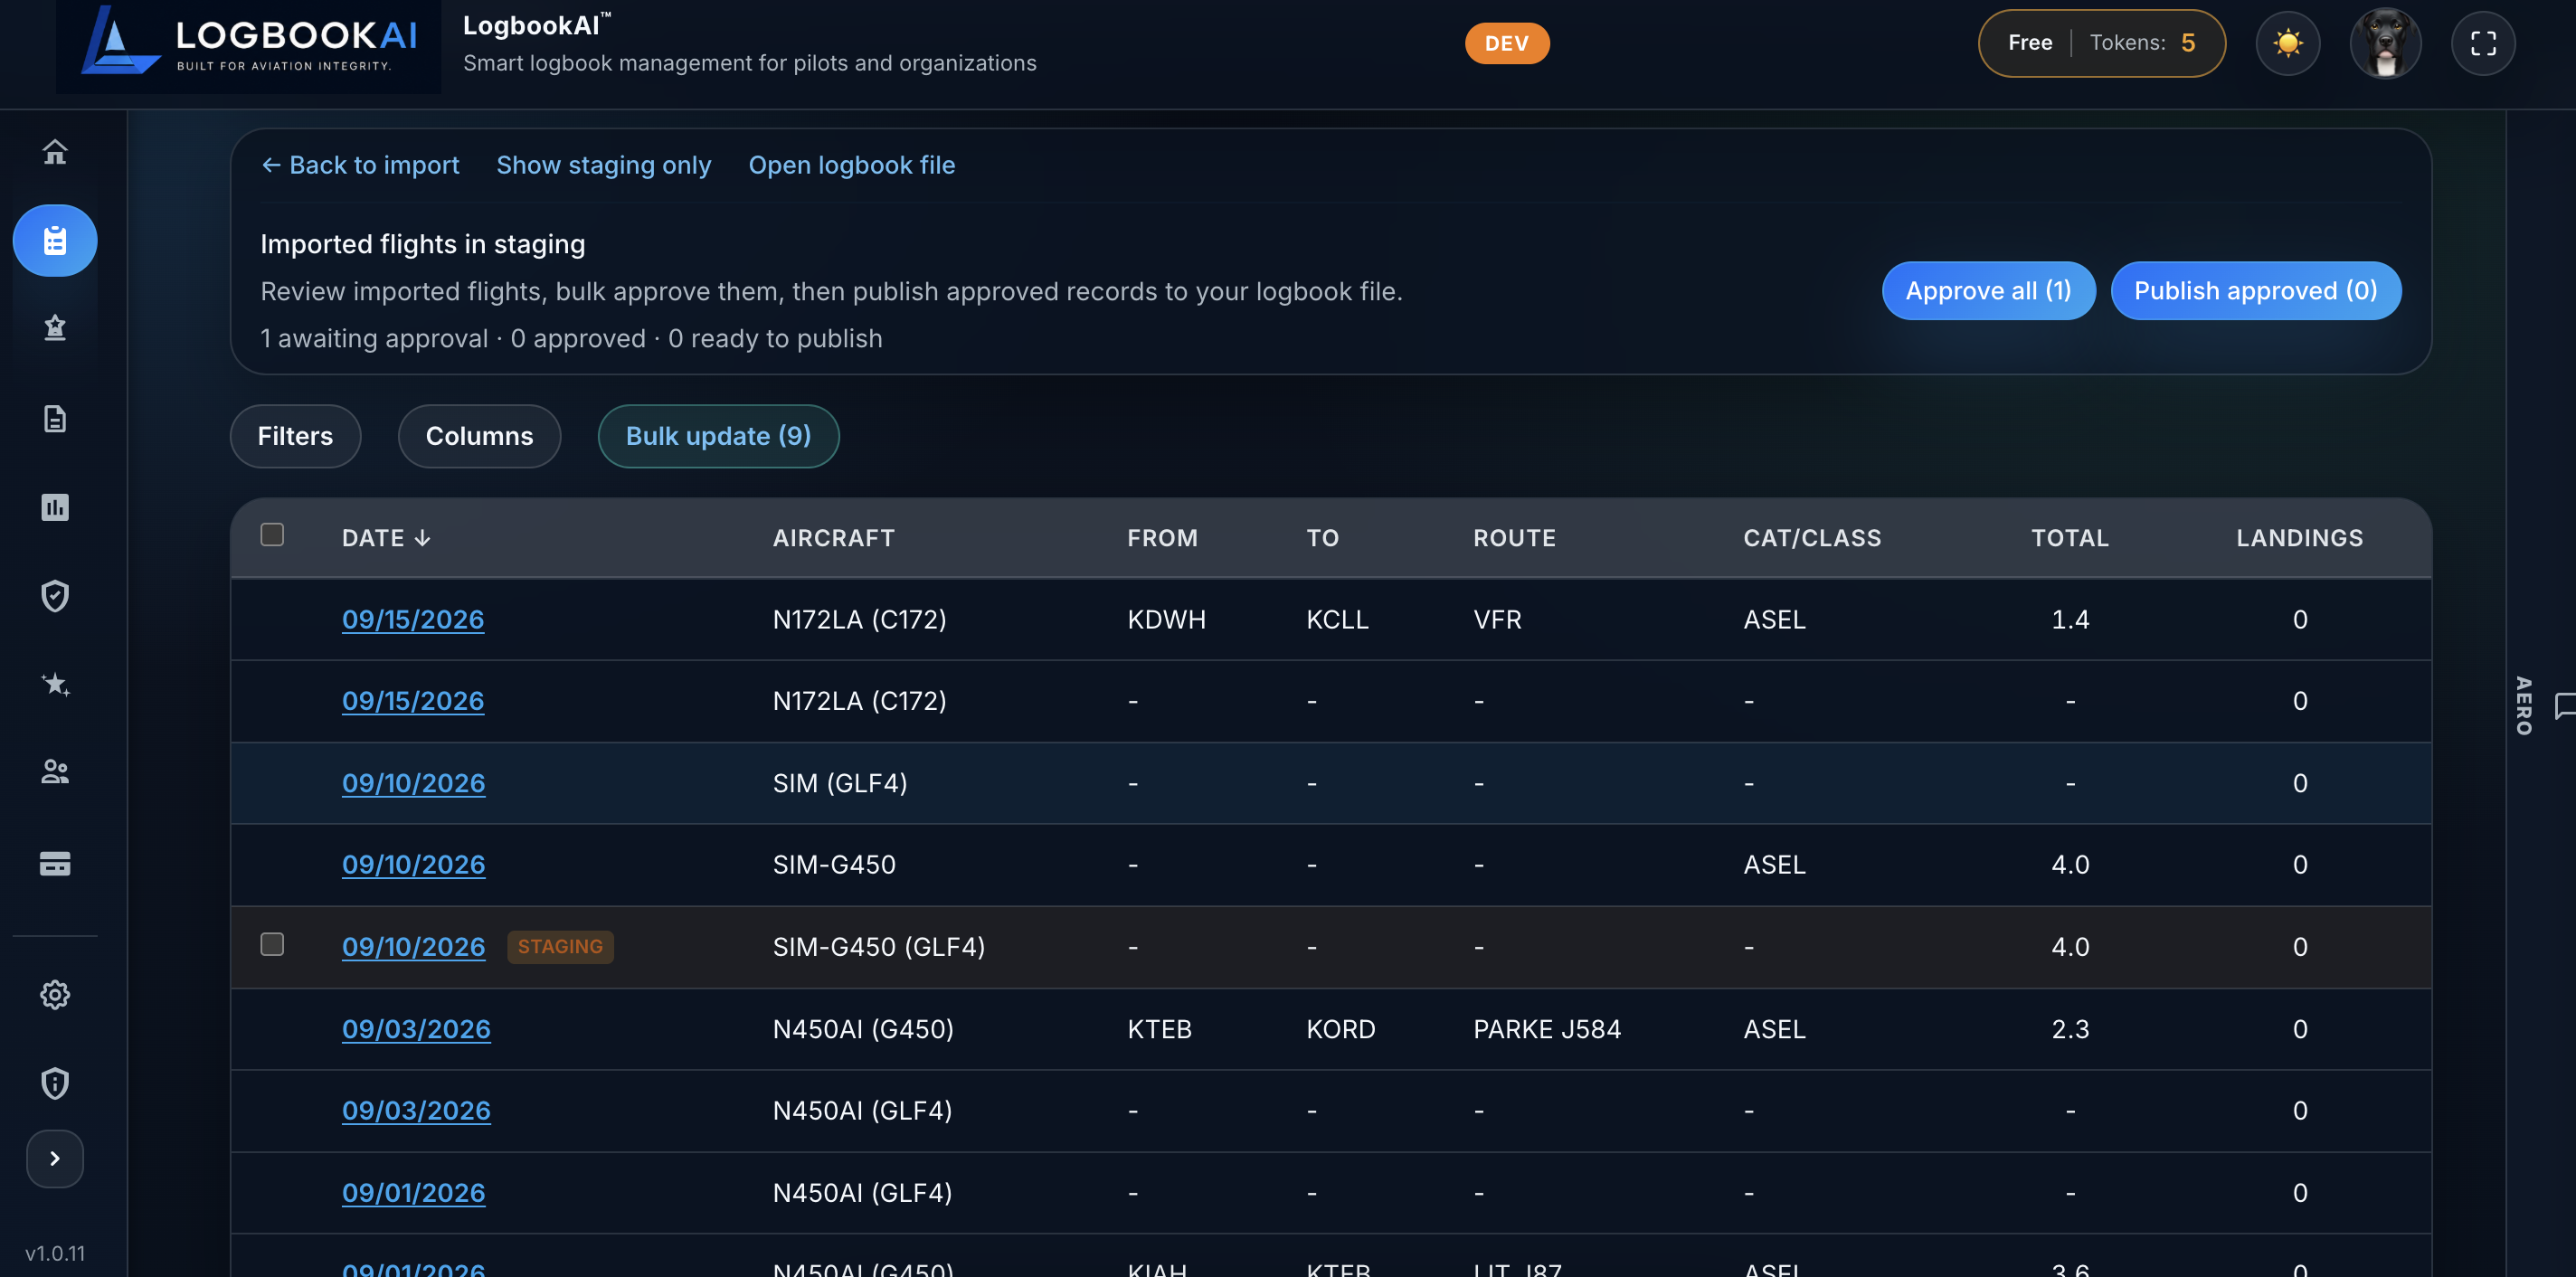Open the shield checkmark sidebar icon
This screenshot has height=1277, width=2576.
tap(55, 596)
